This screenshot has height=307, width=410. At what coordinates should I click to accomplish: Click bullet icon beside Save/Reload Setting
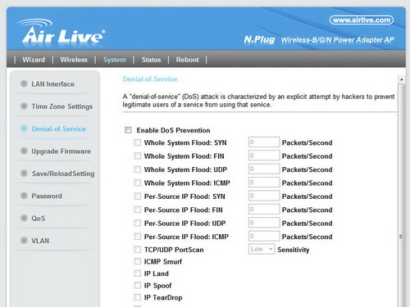tap(24, 173)
